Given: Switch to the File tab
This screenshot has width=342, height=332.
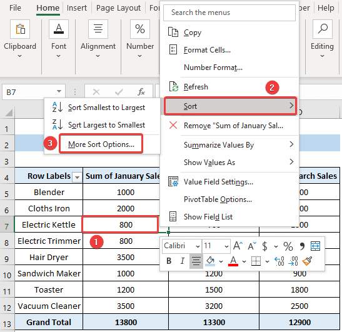Looking at the screenshot, I should tap(15, 8).
